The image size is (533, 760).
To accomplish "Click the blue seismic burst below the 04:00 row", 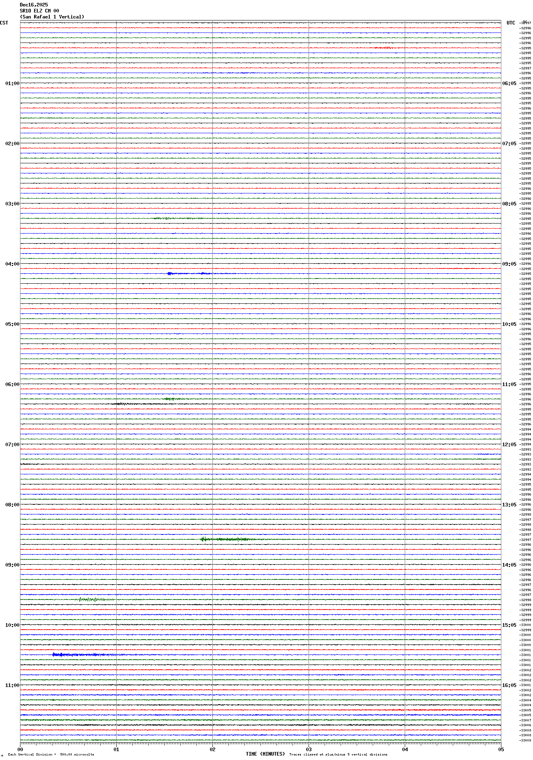I will (188, 274).
